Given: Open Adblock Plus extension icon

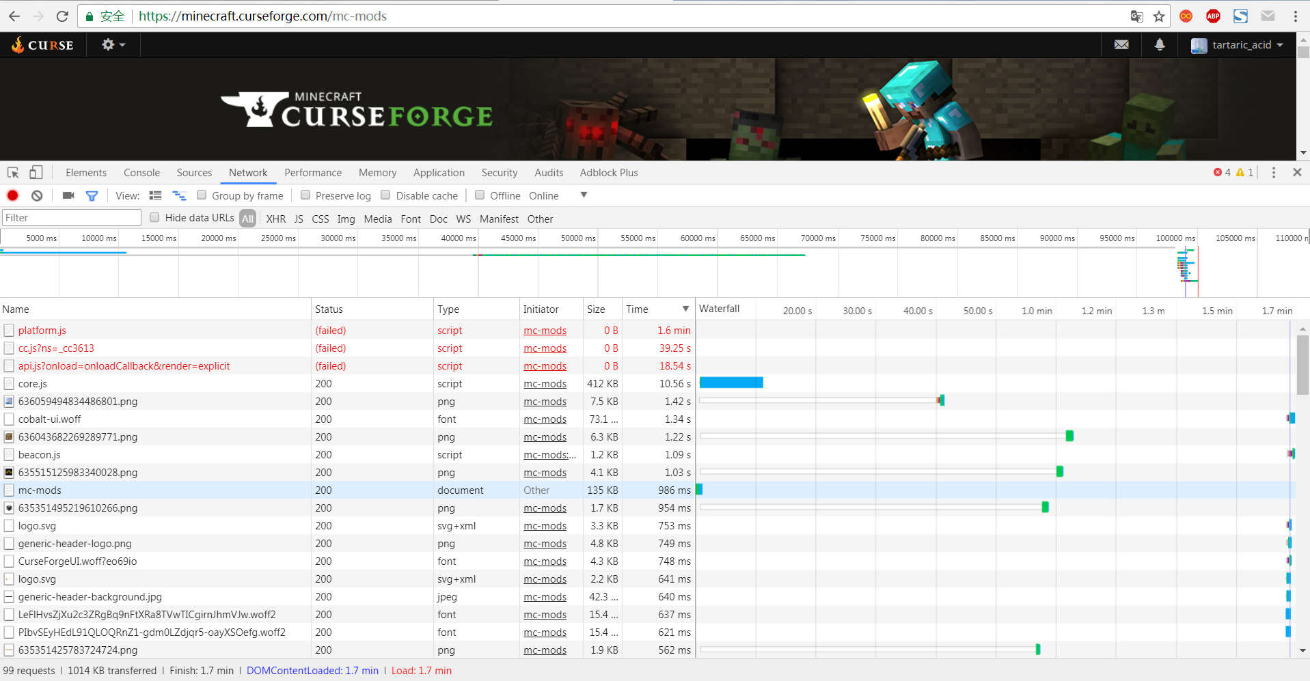Looking at the screenshot, I should [1213, 16].
